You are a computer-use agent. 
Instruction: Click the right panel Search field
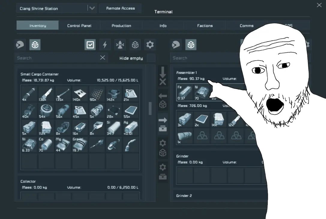click(206, 58)
